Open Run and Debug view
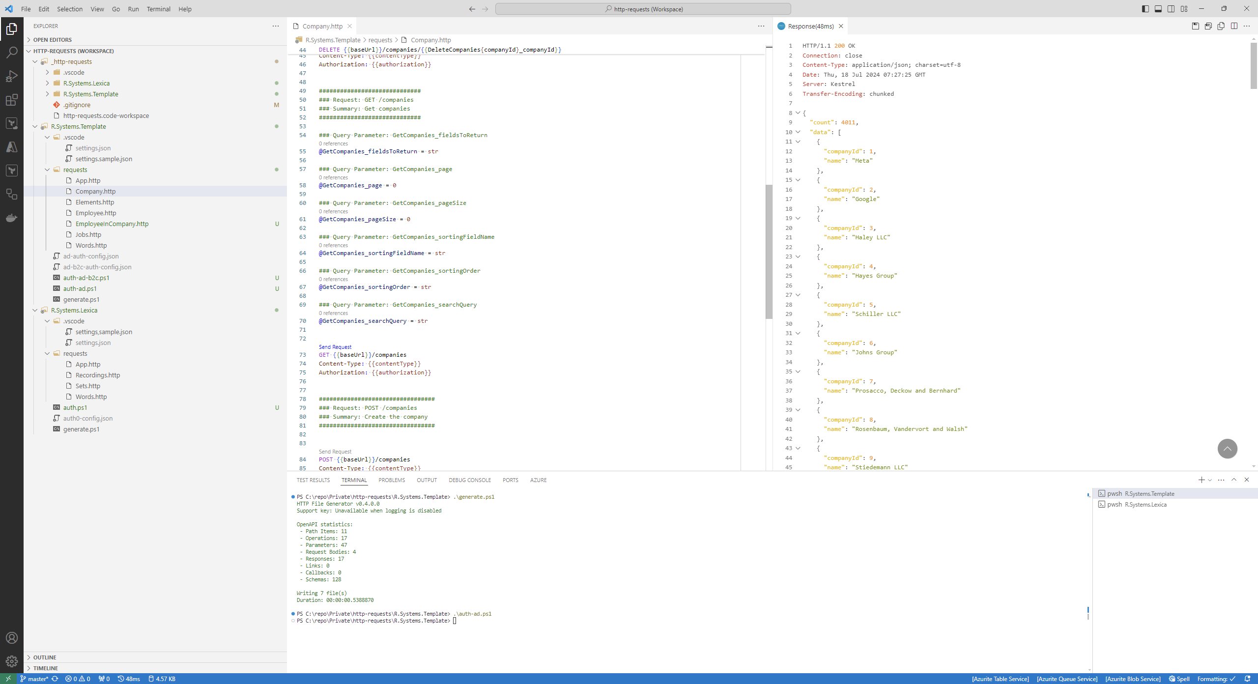 (12, 76)
